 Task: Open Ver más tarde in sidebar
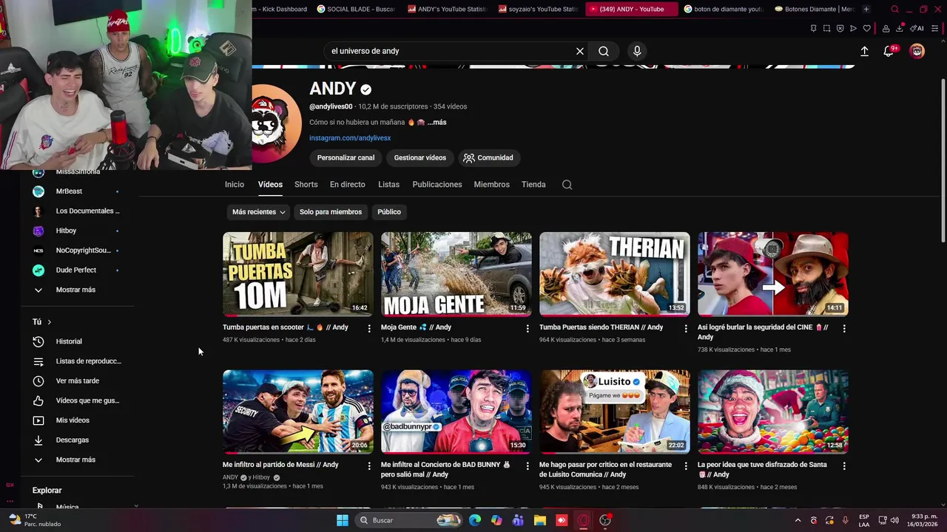click(x=77, y=381)
